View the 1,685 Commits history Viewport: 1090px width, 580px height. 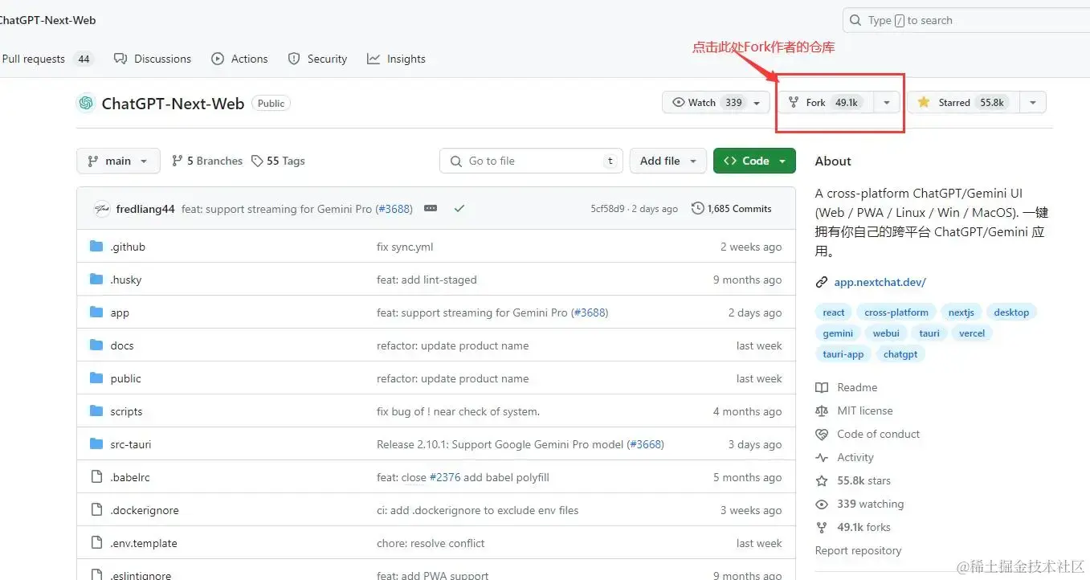point(732,209)
